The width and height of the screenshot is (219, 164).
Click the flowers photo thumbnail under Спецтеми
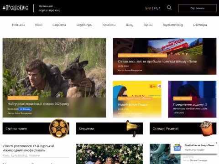pyautogui.click(x=109, y=154)
